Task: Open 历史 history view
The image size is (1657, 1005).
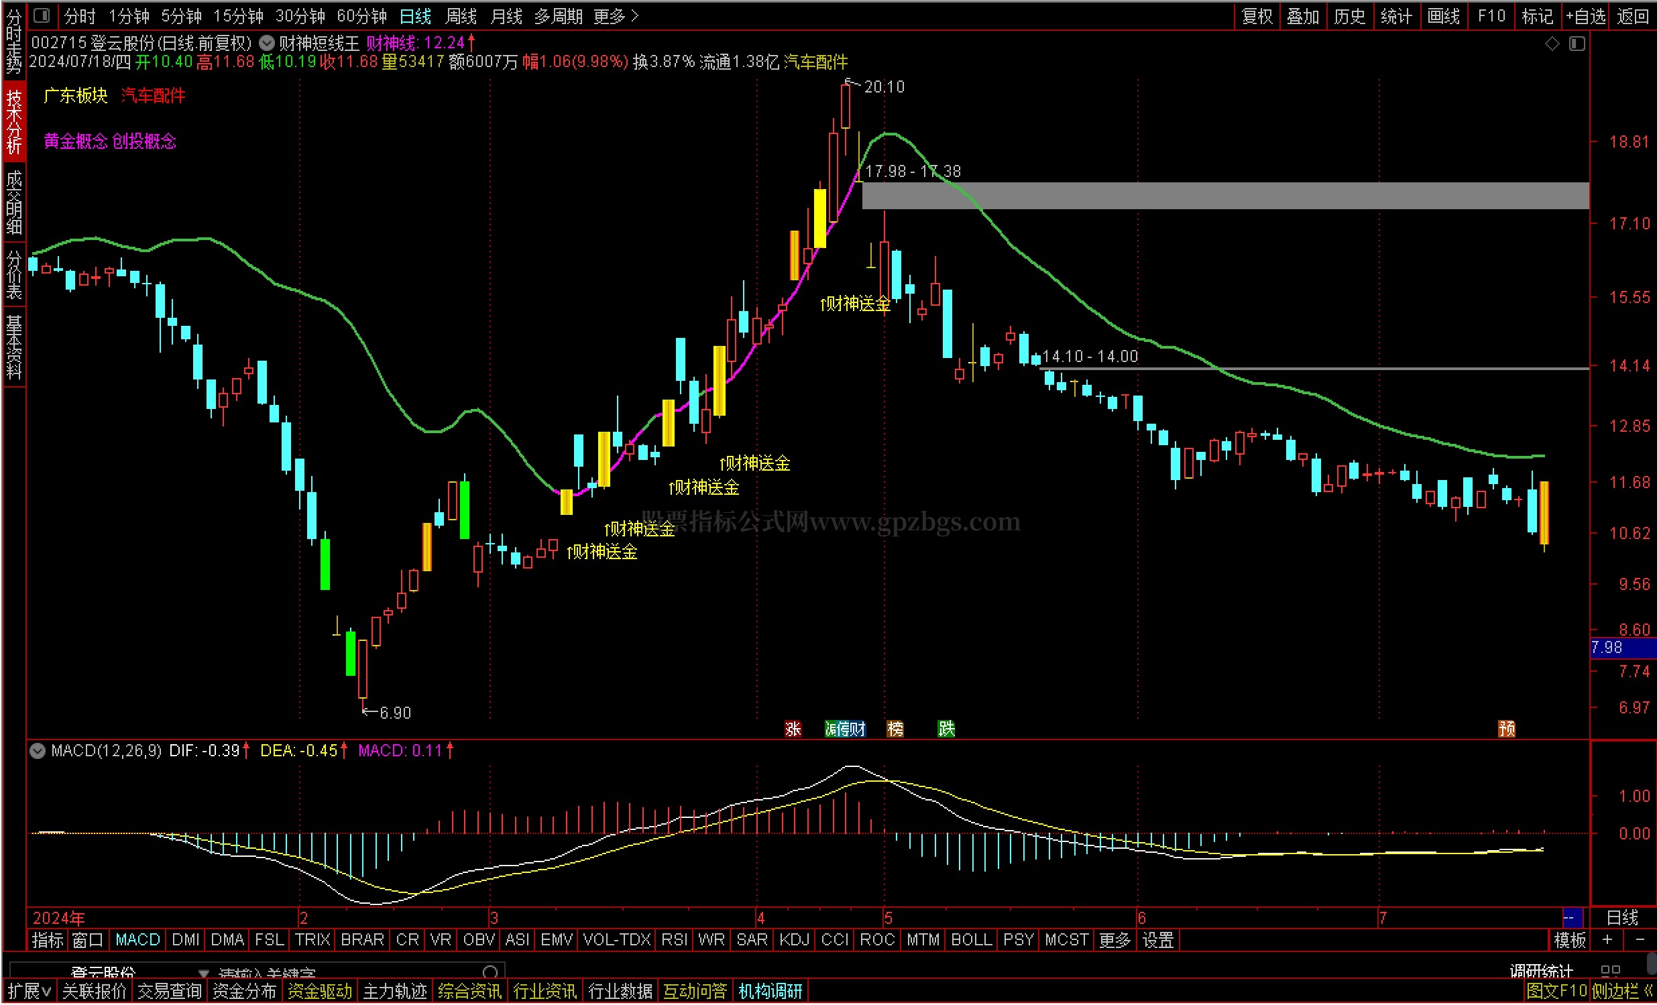Action: (1350, 16)
